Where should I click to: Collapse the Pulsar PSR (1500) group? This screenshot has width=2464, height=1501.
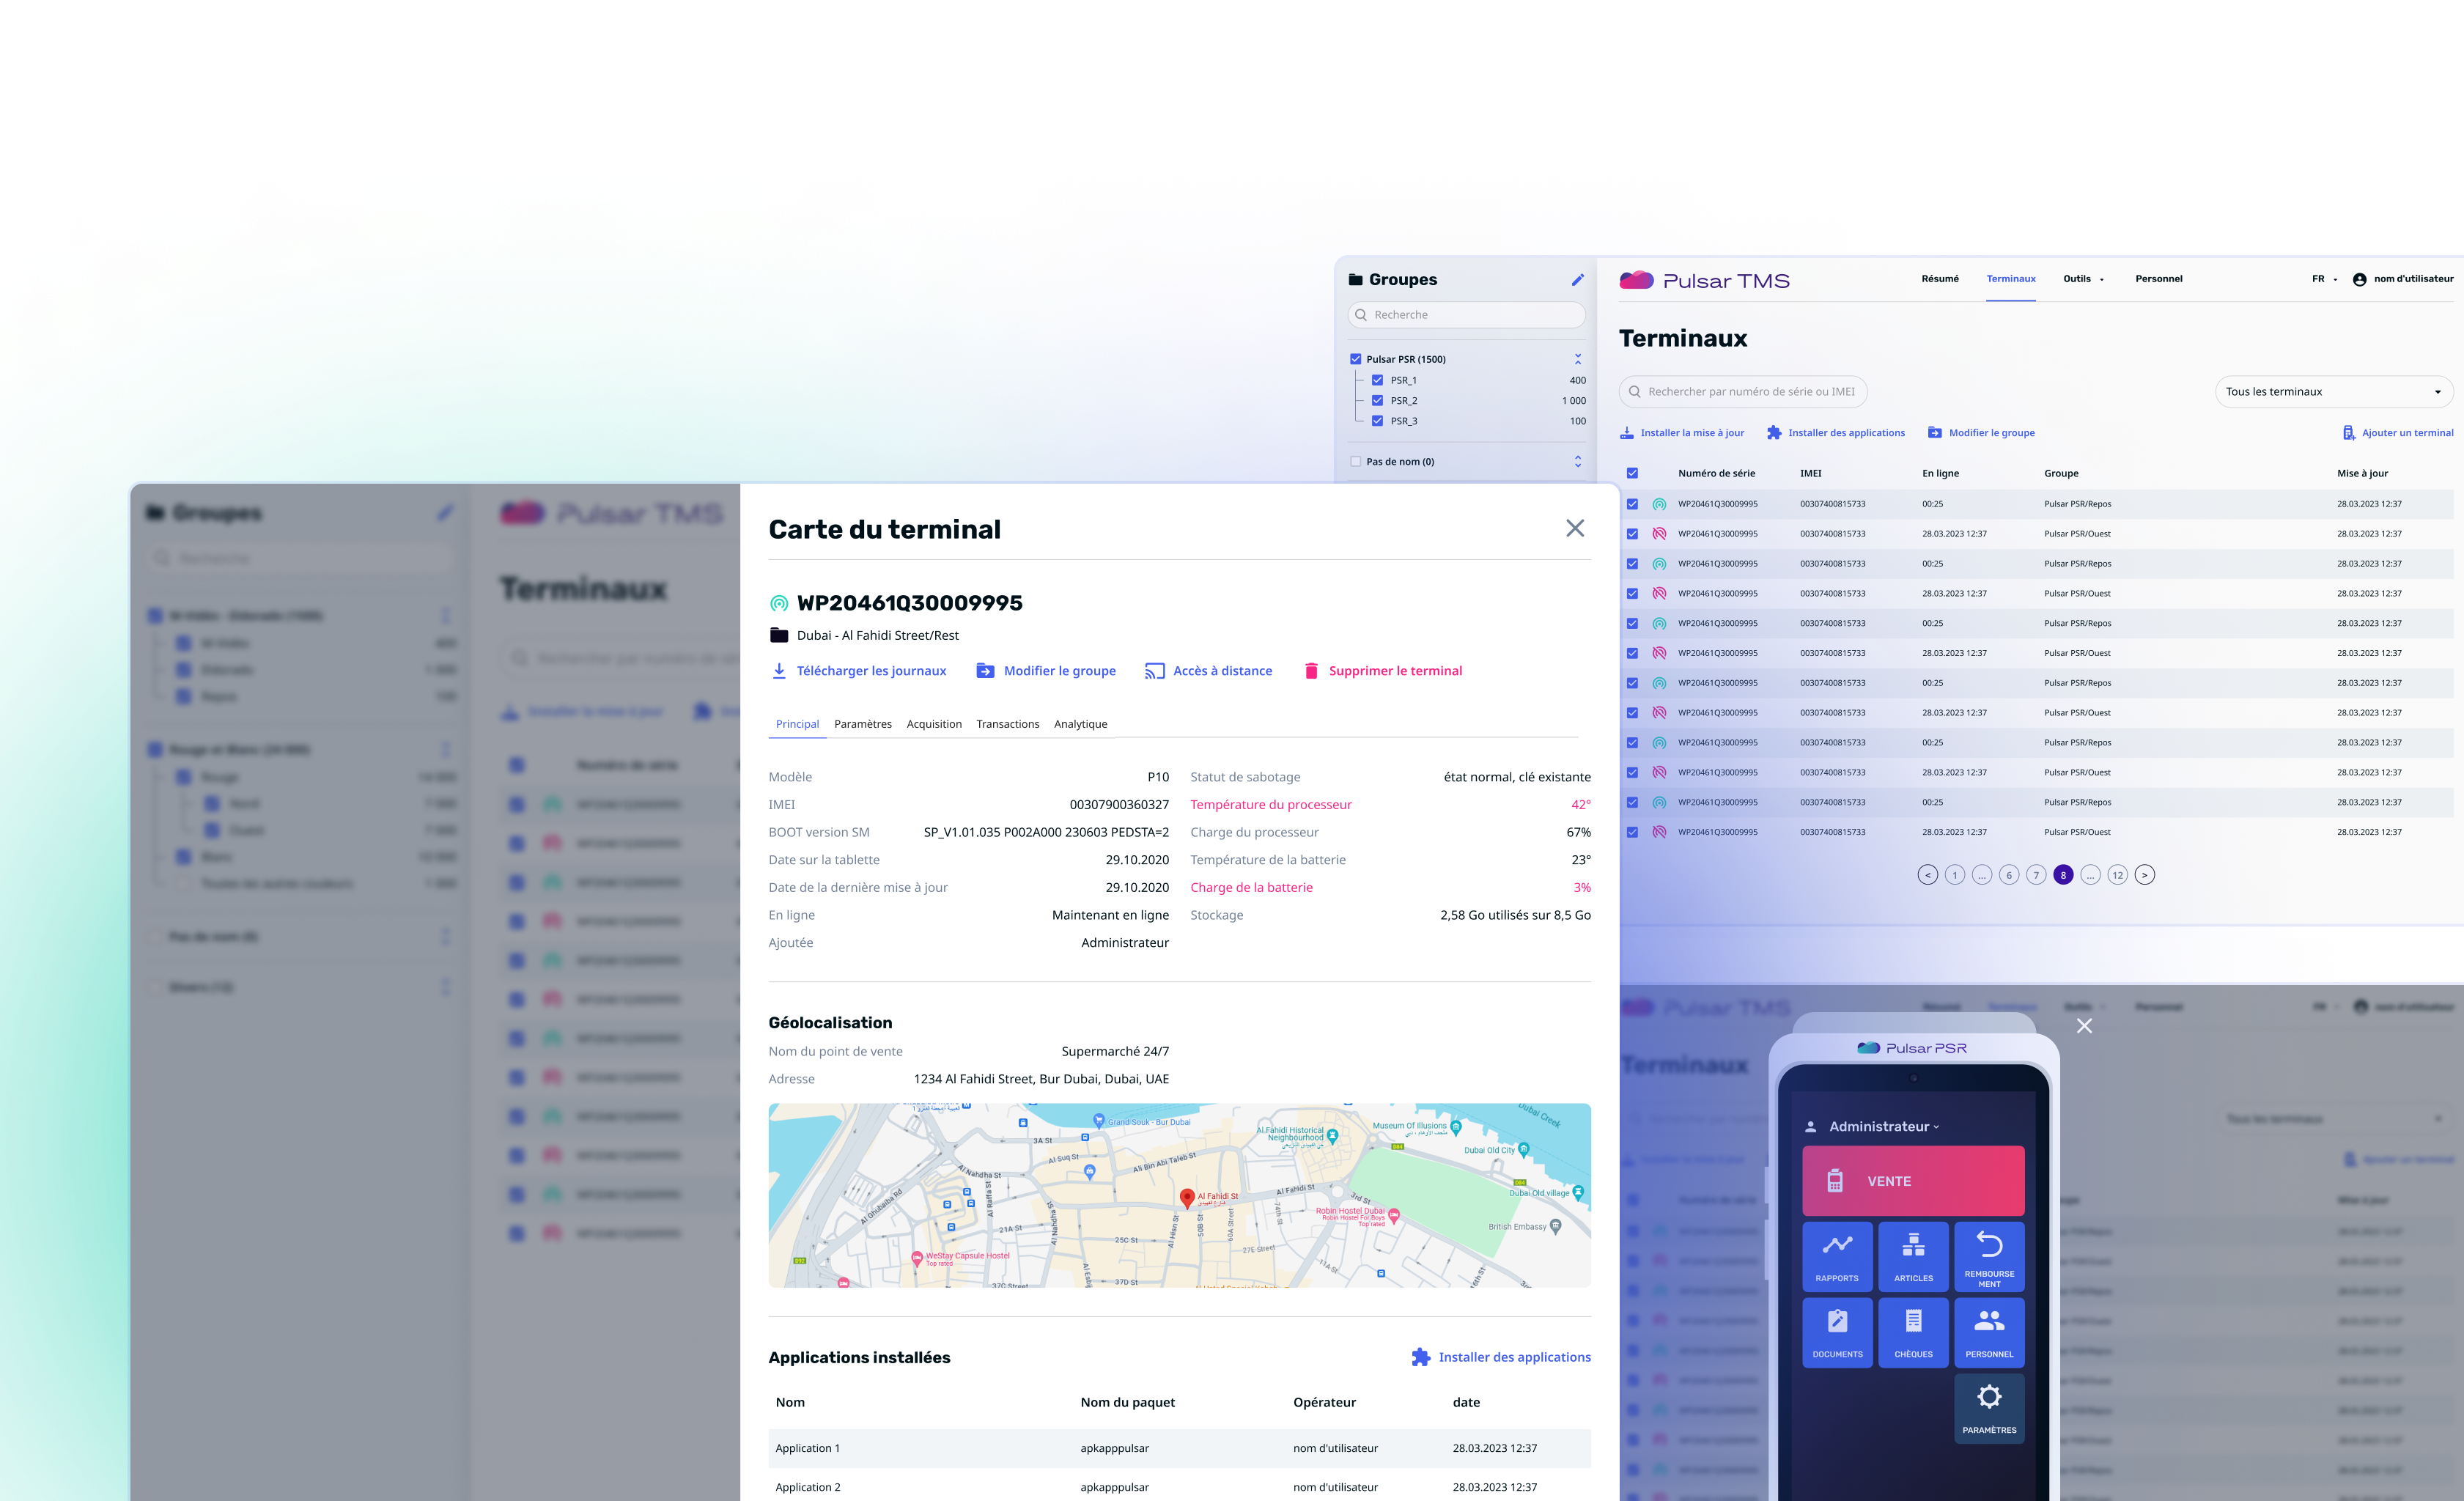click(1578, 359)
